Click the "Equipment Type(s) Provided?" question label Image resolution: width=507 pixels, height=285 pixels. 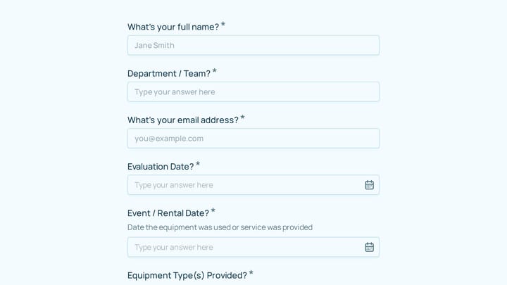click(187, 275)
